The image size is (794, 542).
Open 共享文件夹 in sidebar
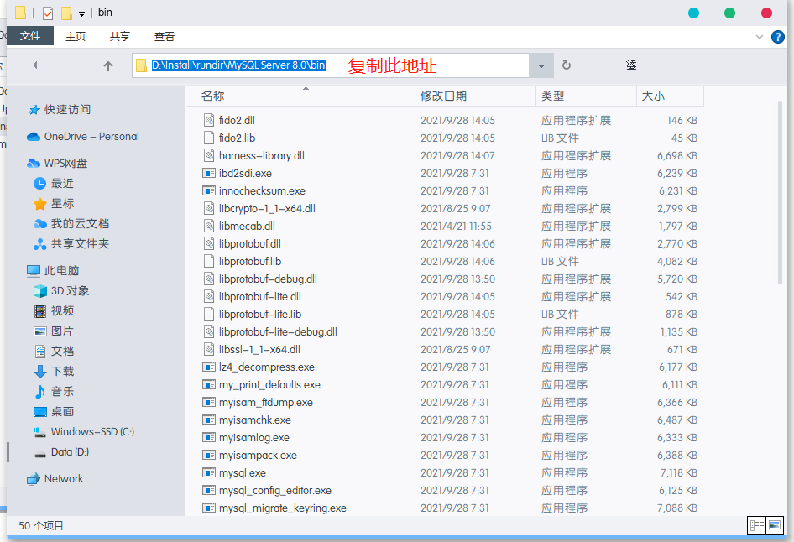(x=71, y=244)
